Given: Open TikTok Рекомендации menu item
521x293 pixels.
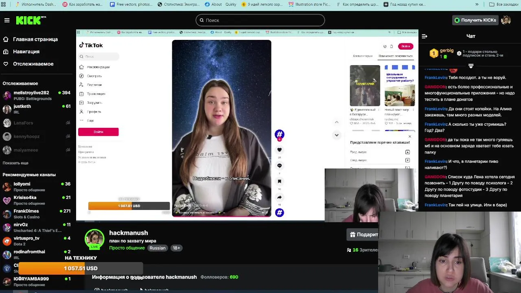Looking at the screenshot, I should (95, 67).
